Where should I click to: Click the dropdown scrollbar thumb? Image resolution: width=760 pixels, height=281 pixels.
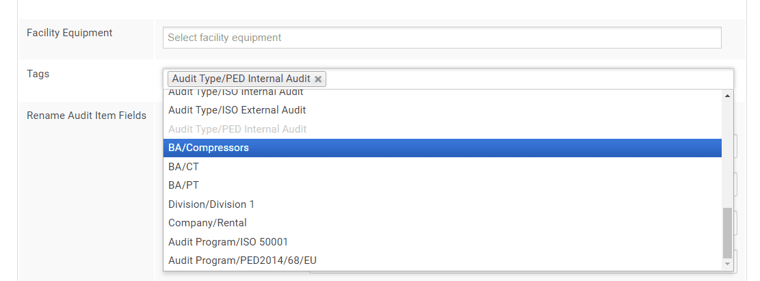[727, 232]
